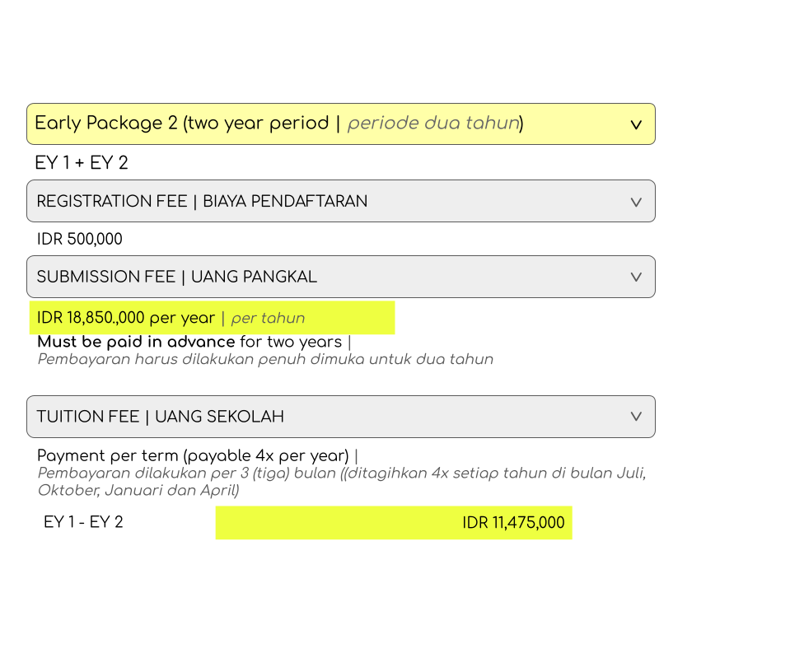The height and width of the screenshot is (653, 790).
Task: Click the Tuition Fee chevron icon
Action: (x=636, y=417)
